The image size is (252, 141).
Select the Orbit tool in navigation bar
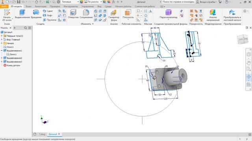[x=248, y=77]
